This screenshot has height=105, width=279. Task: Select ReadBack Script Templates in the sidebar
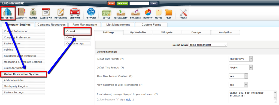pyautogui.click(x=24, y=56)
